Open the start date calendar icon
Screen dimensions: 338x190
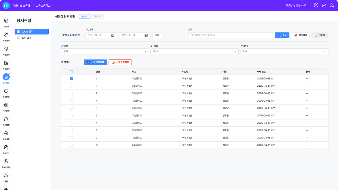113,35
